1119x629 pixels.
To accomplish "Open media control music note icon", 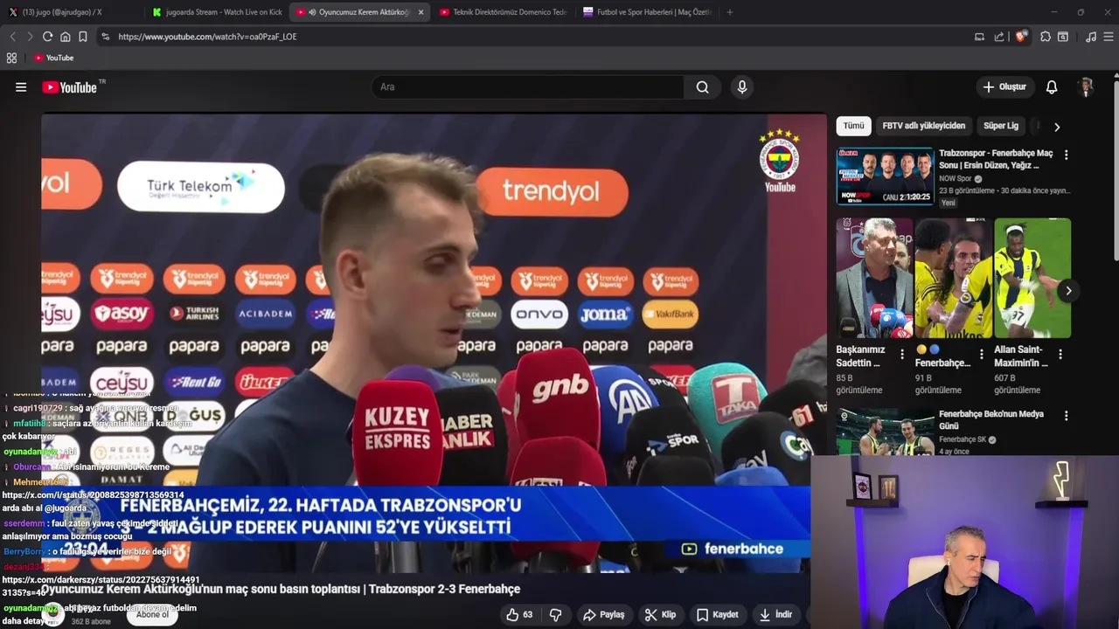I will tap(1091, 37).
